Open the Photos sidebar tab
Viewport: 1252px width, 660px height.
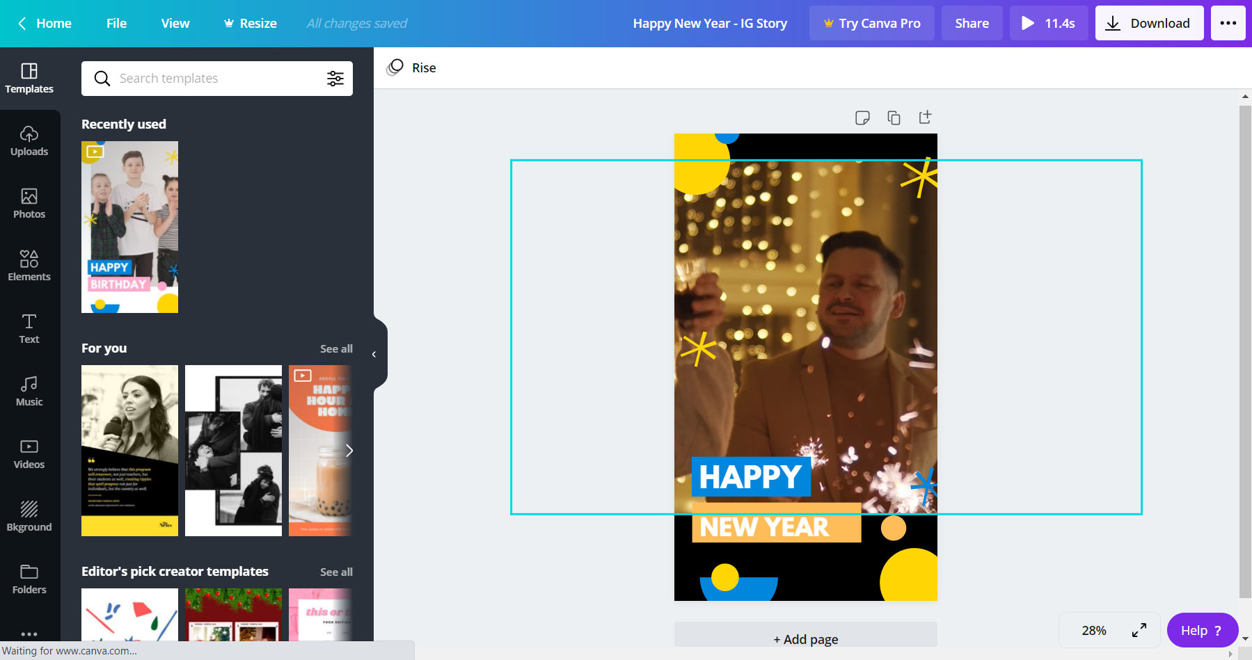(29, 204)
